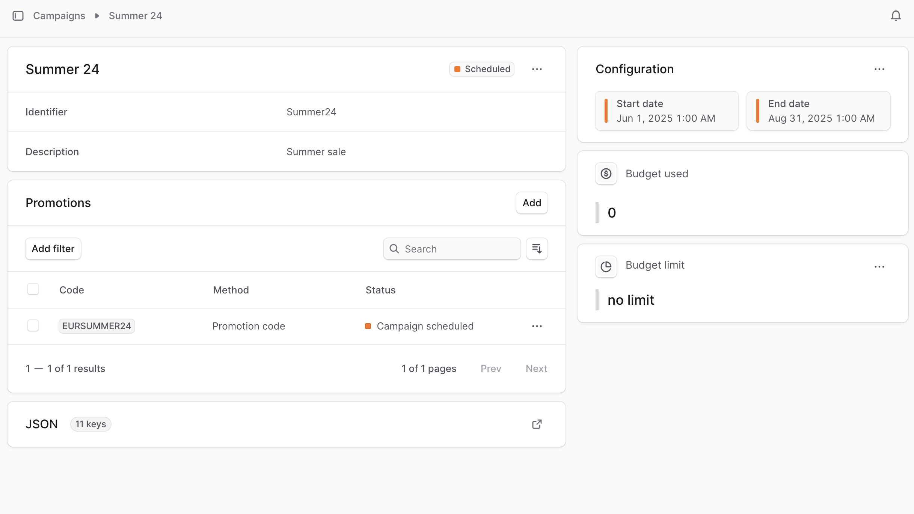Image resolution: width=914 pixels, height=514 pixels.
Task: Open EURSUMMER24 row actions menu
Action: [537, 326]
